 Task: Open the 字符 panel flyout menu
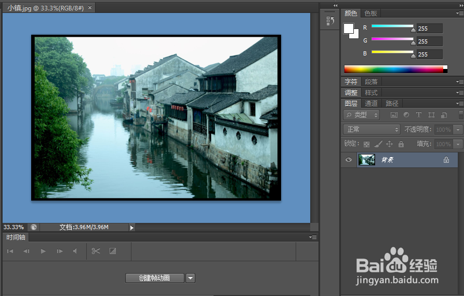coord(459,81)
